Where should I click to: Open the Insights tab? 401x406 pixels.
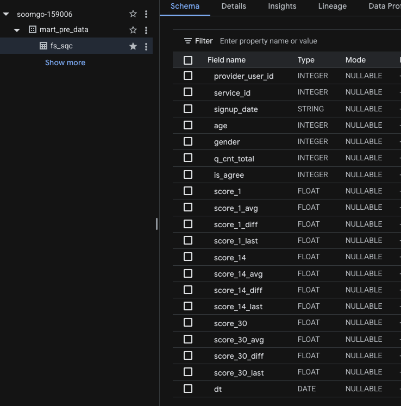click(x=282, y=7)
